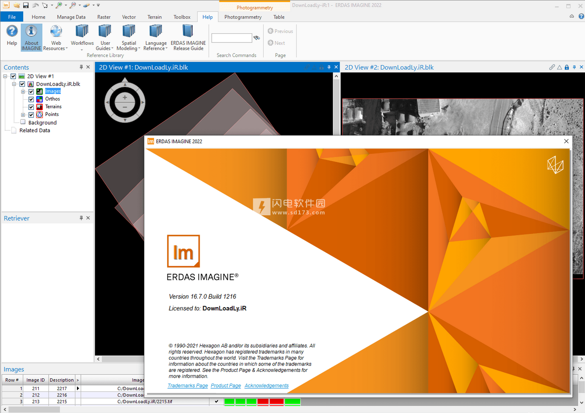Expand the Images tree node

point(23,92)
